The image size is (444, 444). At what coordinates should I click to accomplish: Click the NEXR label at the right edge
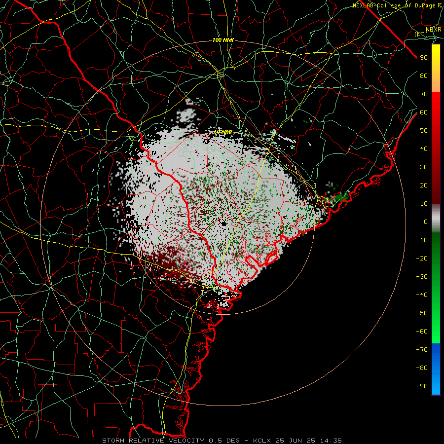click(x=434, y=30)
